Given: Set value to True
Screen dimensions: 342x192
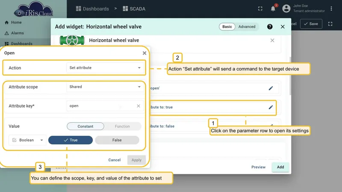Looking at the screenshot, I should click(x=71, y=140).
